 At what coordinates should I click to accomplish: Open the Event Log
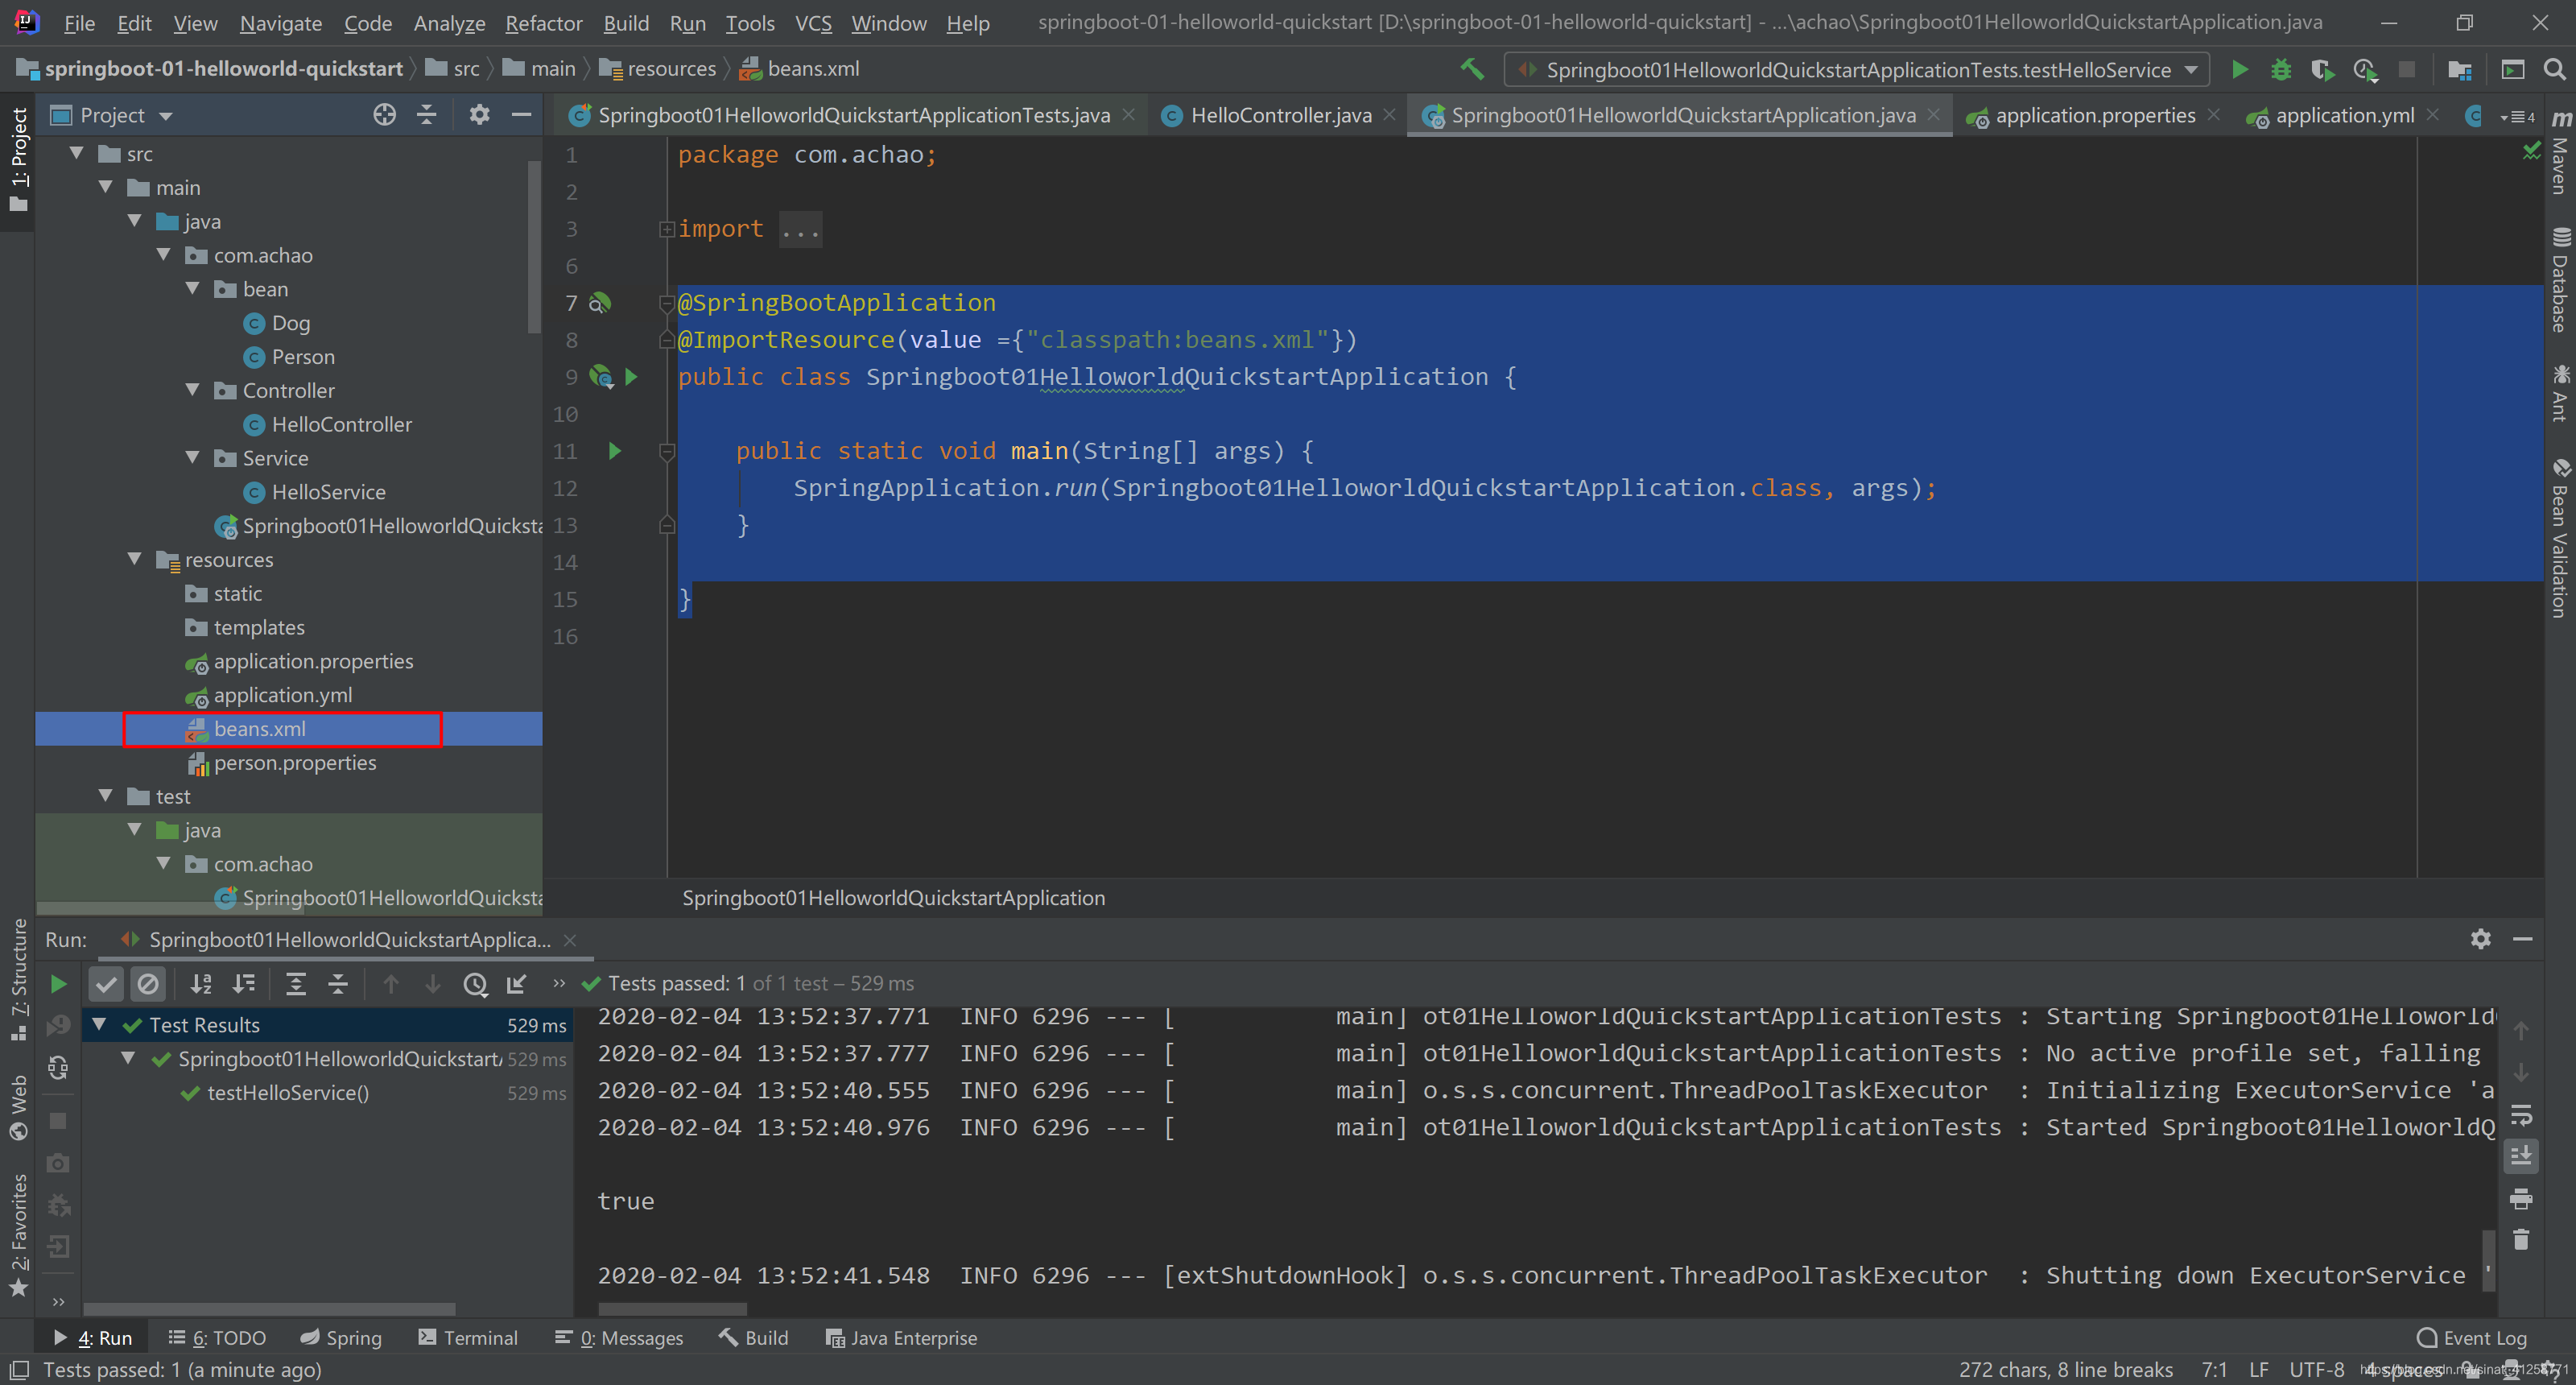click(x=2472, y=1338)
